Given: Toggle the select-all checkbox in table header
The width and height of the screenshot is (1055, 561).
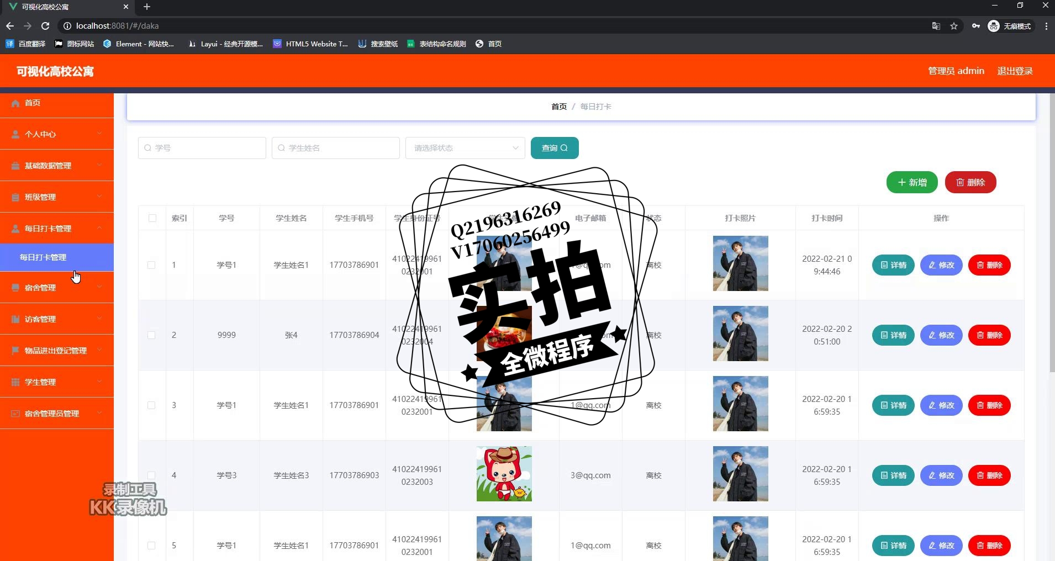Looking at the screenshot, I should [x=152, y=218].
